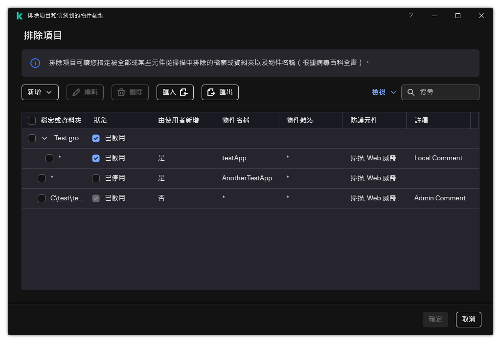Select the pencil edit icon
This screenshot has height=343, width=501.
(76, 92)
